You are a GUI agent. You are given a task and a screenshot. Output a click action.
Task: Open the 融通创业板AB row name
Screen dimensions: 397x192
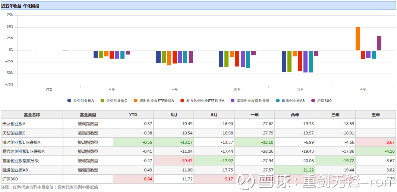[15, 170]
